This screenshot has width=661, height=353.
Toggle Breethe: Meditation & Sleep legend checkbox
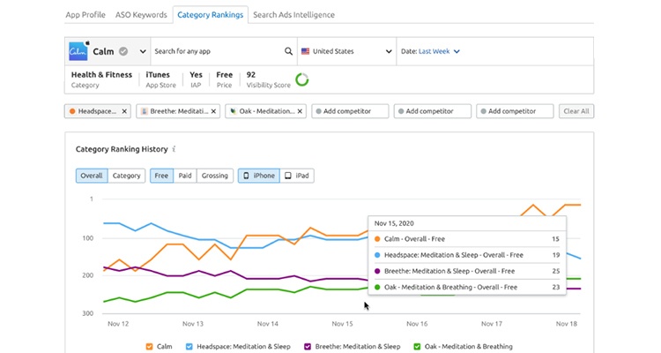tap(308, 347)
